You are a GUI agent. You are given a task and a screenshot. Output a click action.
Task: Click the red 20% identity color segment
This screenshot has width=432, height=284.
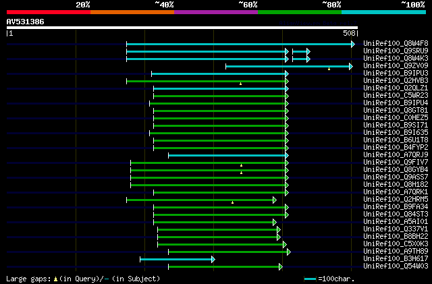pyautogui.click(x=49, y=12)
